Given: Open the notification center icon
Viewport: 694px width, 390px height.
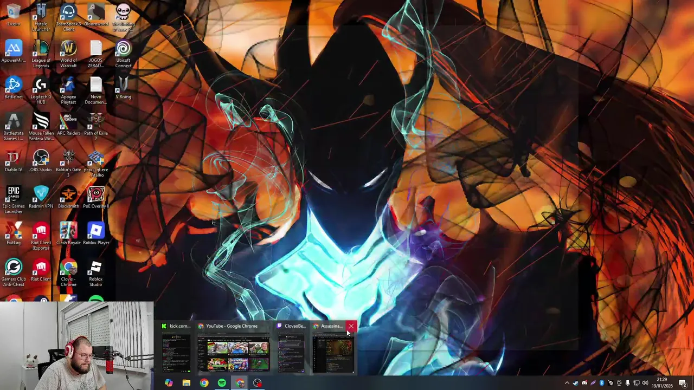Looking at the screenshot, I should tap(683, 383).
